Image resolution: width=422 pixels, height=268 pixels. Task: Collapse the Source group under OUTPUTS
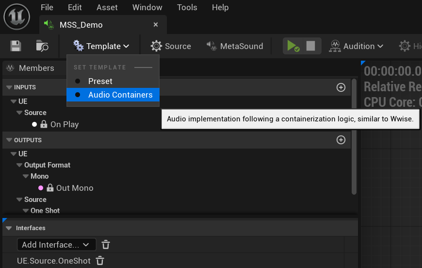click(19, 200)
